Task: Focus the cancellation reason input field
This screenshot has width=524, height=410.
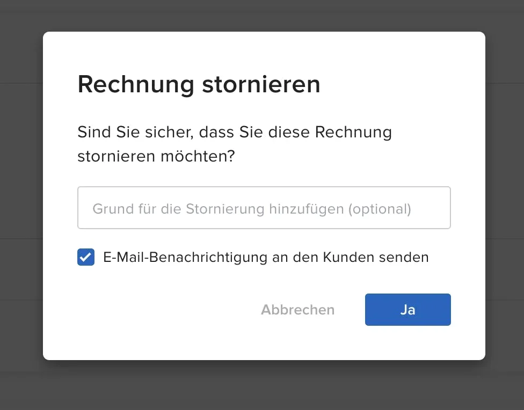Action: coord(264,208)
